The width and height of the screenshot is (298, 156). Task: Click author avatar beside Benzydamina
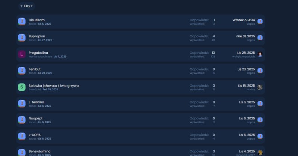point(22,152)
